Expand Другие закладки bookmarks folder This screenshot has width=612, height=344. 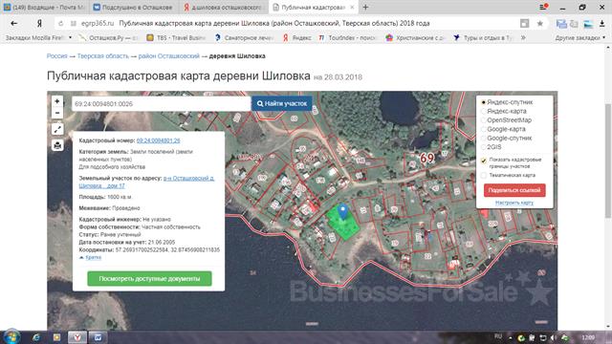(x=580, y=38)
